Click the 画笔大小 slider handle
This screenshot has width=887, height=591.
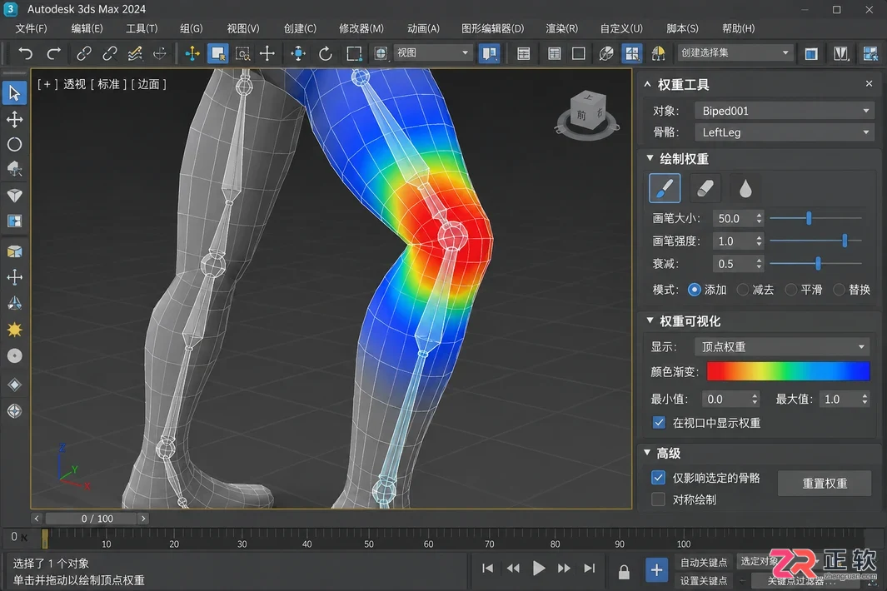click(809, 218)
